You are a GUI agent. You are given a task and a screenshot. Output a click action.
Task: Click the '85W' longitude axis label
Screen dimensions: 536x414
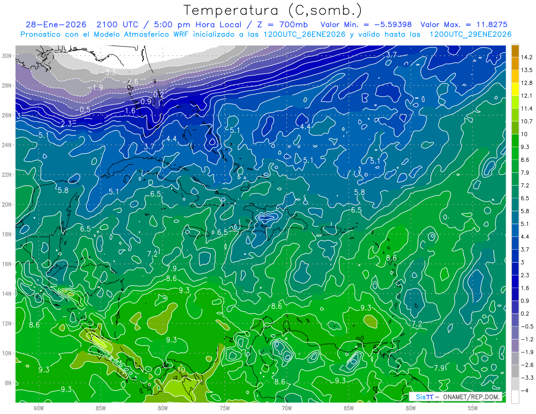(100, 408)
